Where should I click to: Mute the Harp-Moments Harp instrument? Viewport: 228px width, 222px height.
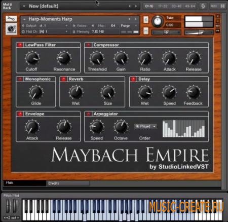(146, 31)
